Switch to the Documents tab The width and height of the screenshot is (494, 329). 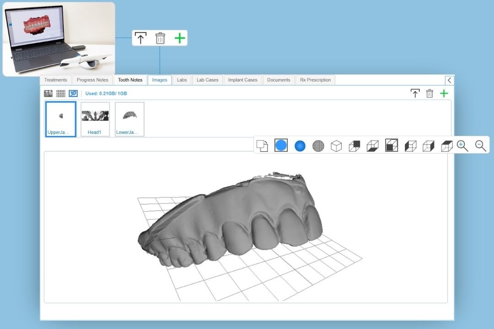pos(279,80)
